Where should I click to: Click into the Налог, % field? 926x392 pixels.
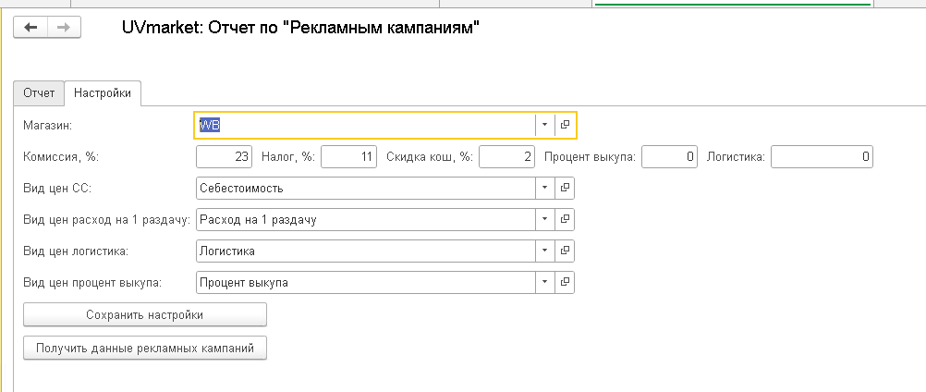(349, 157)
